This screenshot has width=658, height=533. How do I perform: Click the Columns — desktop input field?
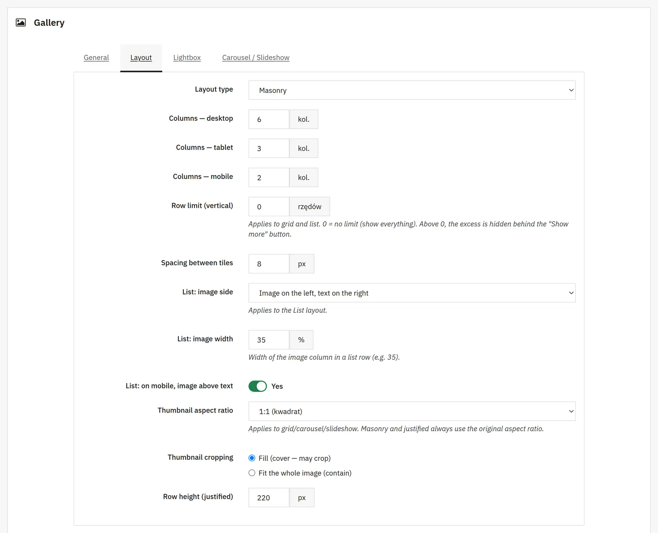(269, 119)
